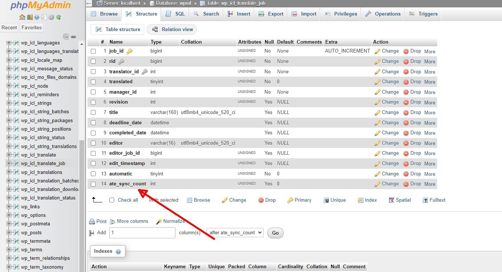Image resolution: width=502 pixels, height=272 pixels.
Task: Click the number of columns input field
Action: pyautogui.click(x=142, y=233)
